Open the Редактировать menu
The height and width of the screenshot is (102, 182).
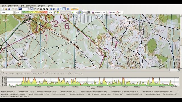pyautogui.click(x=13, y=6)
